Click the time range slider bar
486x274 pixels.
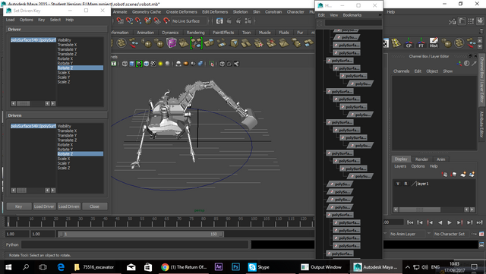140,234
